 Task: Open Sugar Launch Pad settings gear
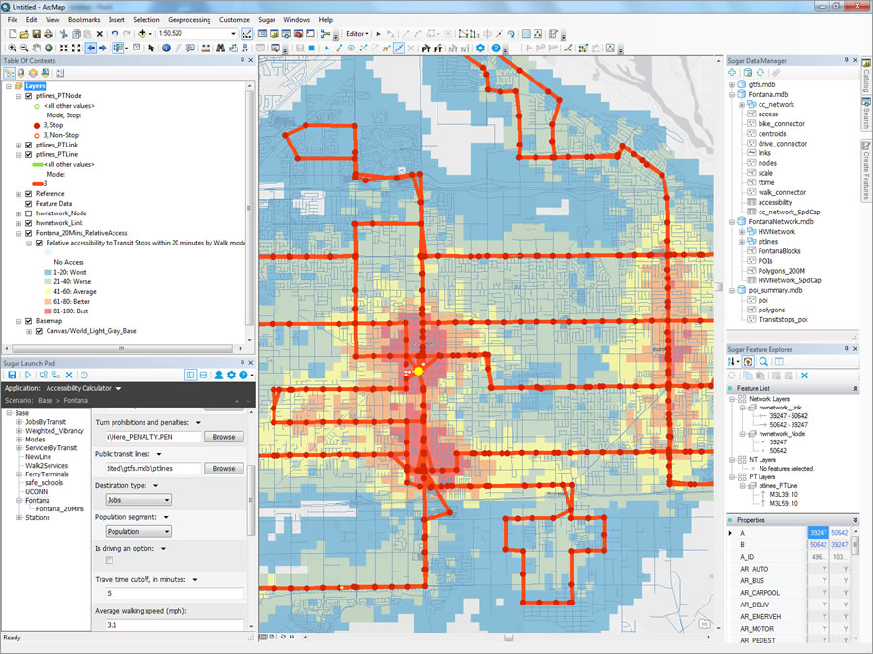click(x=230, y=376)
